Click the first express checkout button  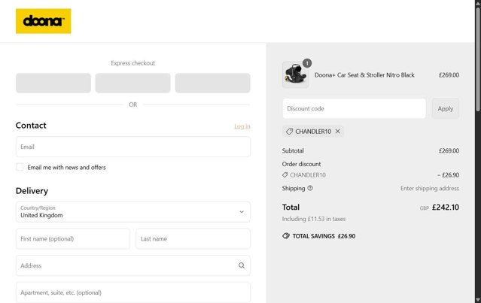tap(53, 83)
